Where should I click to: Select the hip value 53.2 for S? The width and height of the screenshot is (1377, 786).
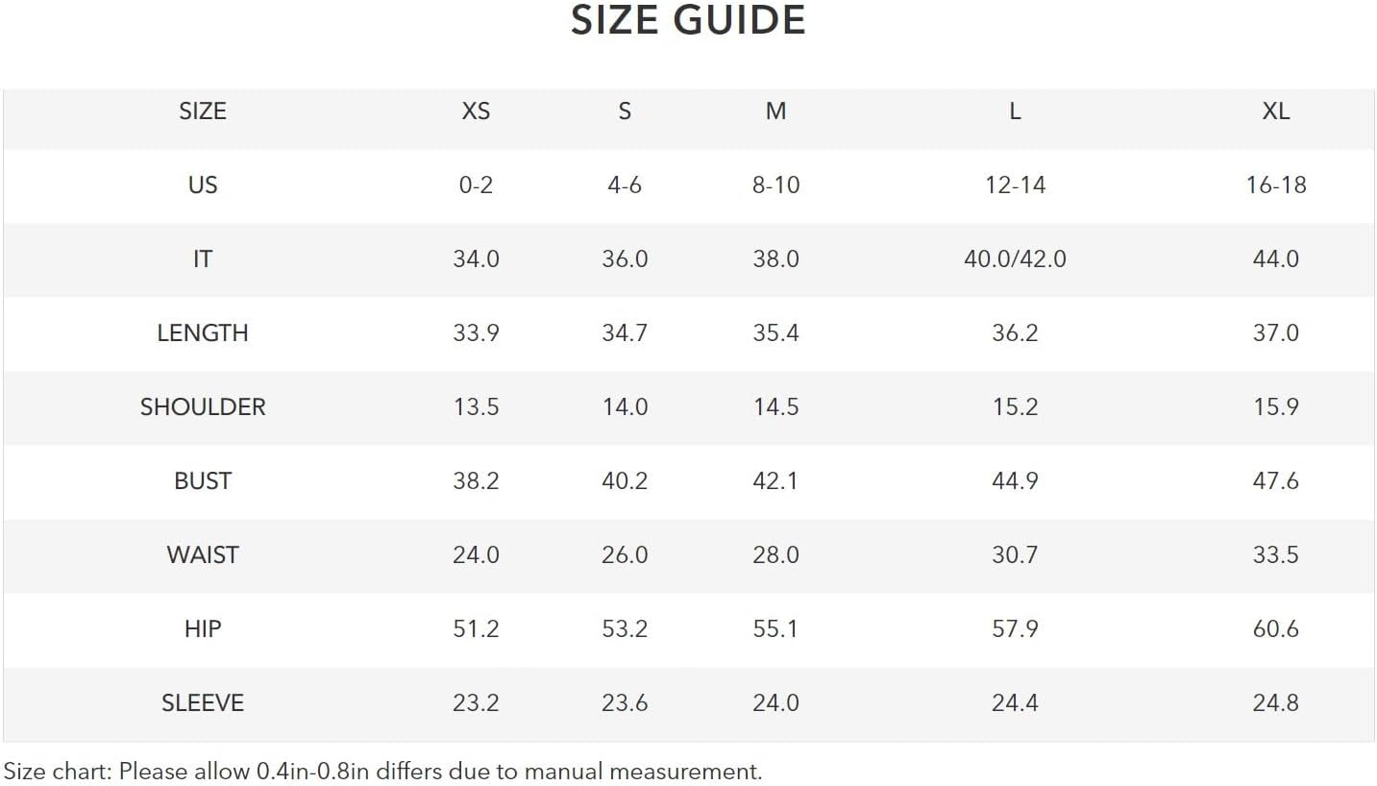(625, 628)
